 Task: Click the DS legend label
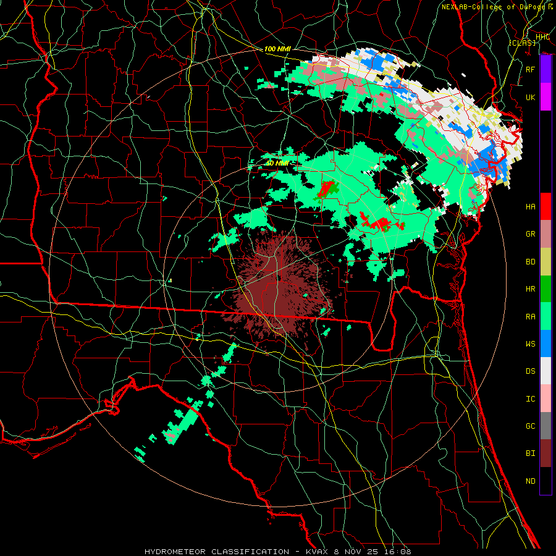530,371
